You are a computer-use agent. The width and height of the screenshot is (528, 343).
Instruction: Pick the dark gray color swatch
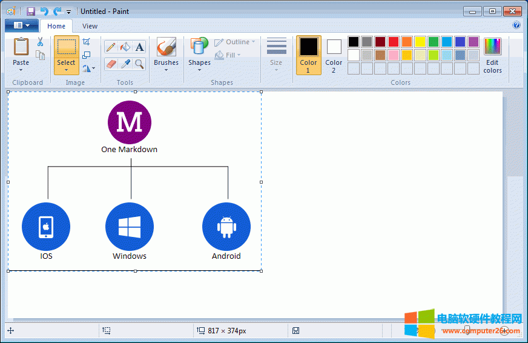[x=367, y=42]
